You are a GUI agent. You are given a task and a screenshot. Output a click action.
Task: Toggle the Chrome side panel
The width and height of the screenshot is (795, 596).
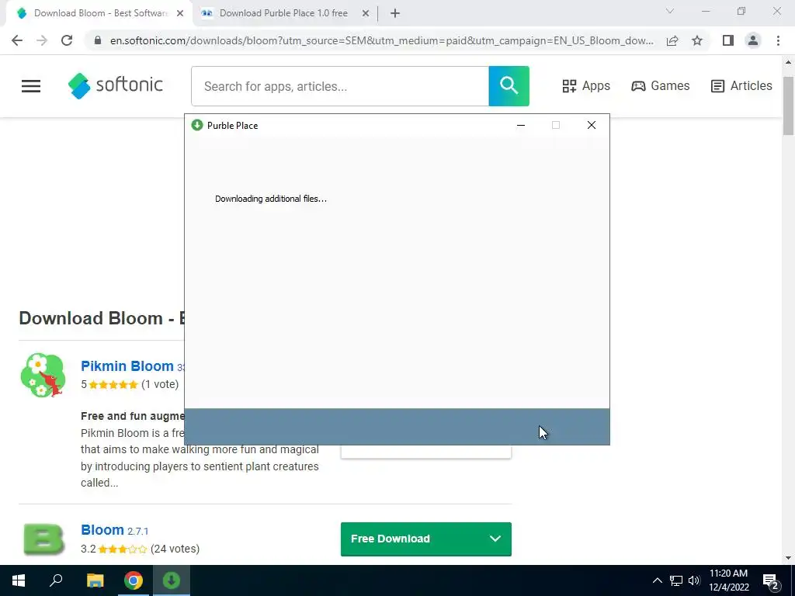pos(728,40)
